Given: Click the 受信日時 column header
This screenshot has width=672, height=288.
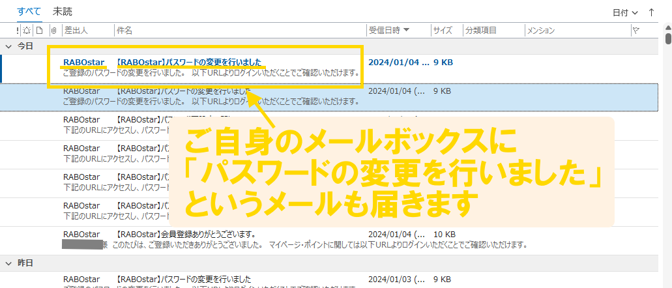Looking at the screenshot, I should click(389, 30).
